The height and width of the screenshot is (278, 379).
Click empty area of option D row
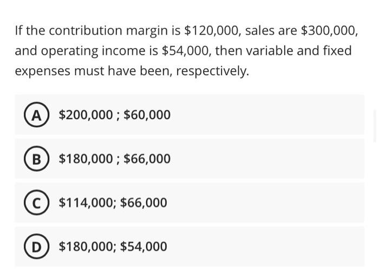tap(271, 247)
